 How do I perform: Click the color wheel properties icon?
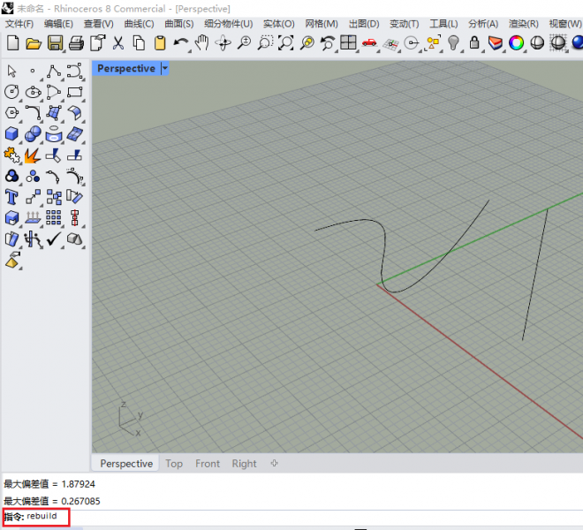[x=516, y=43]
